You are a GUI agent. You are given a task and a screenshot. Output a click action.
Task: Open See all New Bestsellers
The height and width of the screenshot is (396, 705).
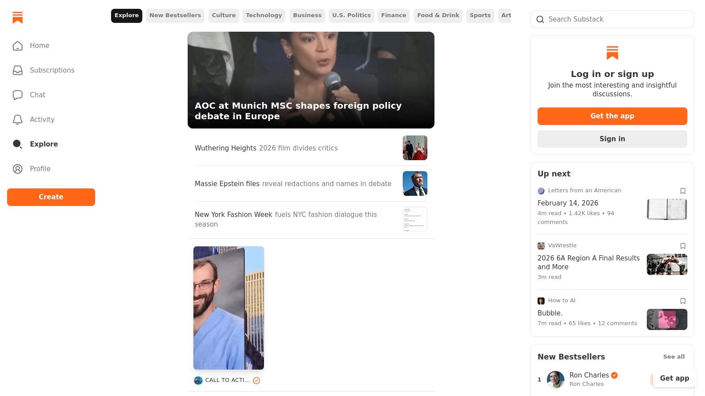674,356
